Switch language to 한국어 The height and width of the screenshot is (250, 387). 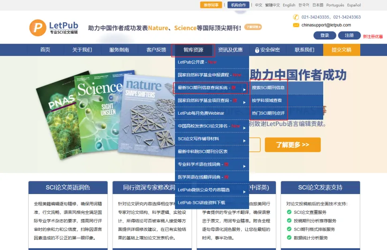click(304, 5)
